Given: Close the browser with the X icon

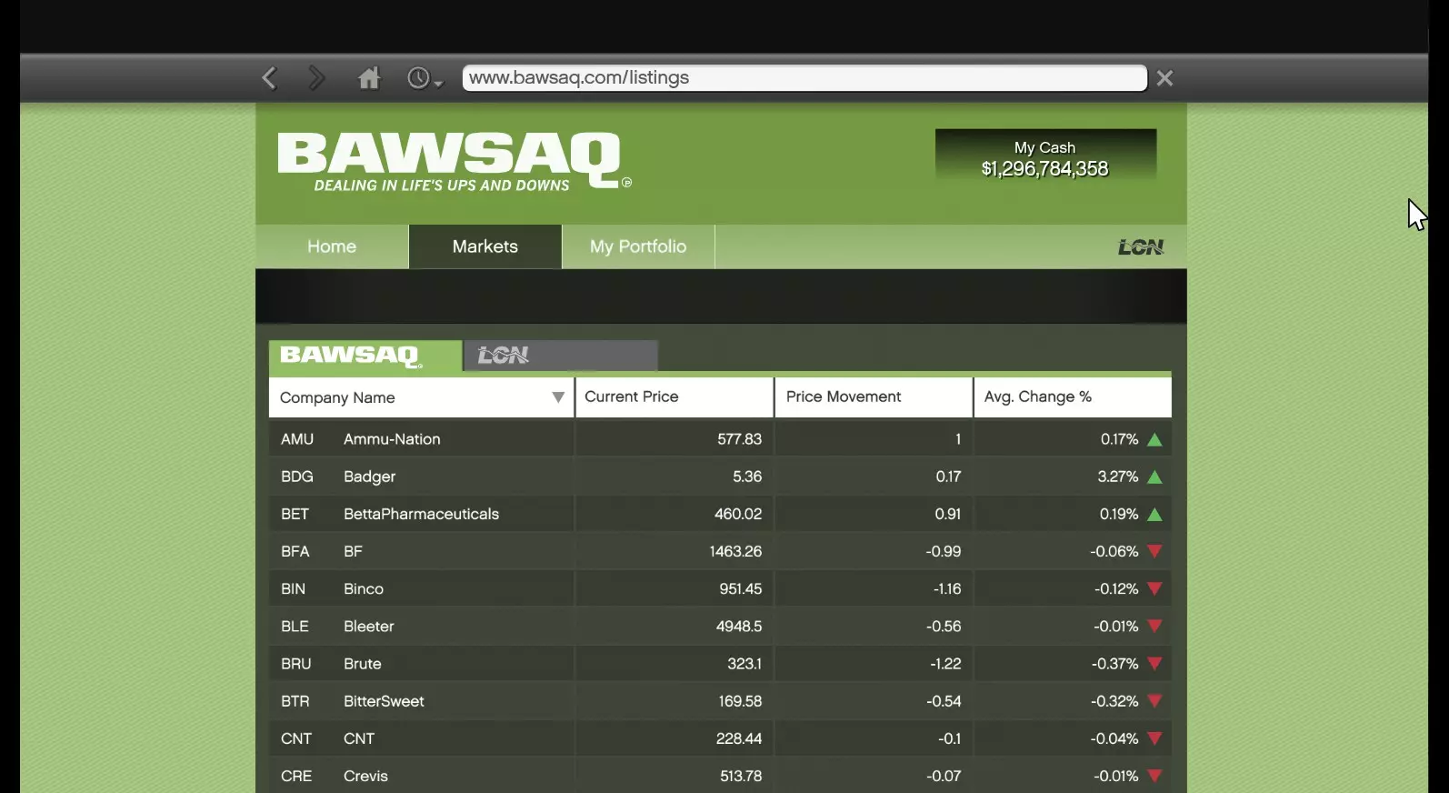Looking at the screenshot, I should click(x=1164, y=78).
